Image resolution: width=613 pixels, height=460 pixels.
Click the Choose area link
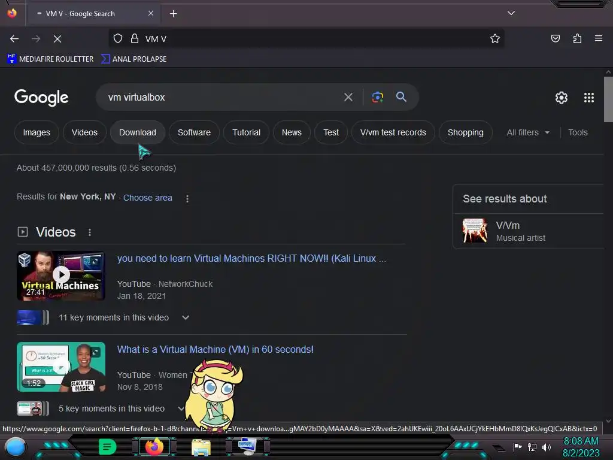coord(147,198)
